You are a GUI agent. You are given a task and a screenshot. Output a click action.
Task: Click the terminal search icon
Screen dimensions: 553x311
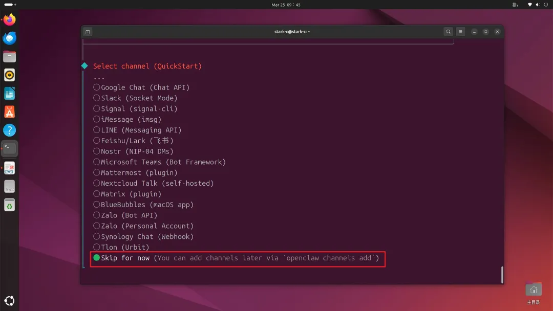tap(448, 32)
